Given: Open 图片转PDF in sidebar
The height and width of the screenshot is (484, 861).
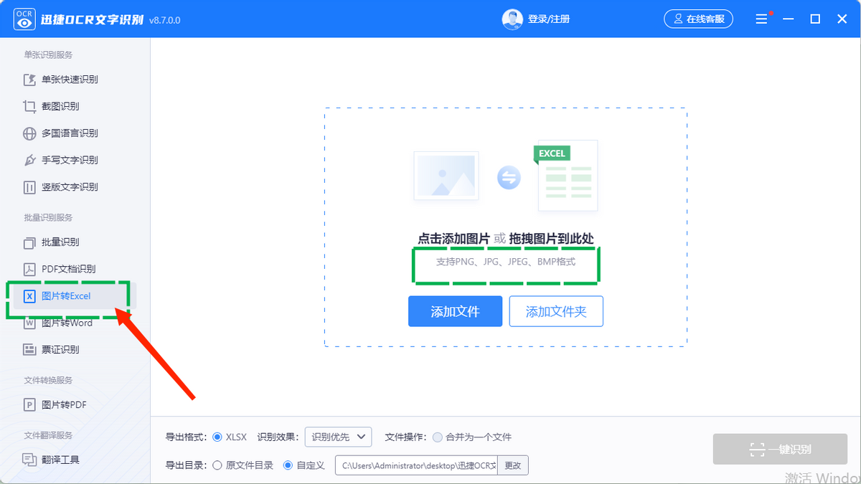Looking at the screenshot, I should 64,405.
